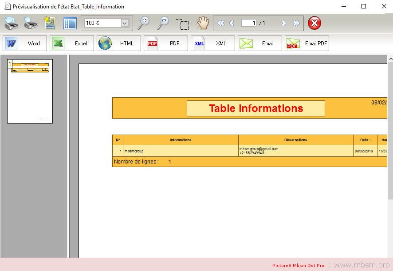This screenshot has height=271, width=393.
Task: Select the hand pan tool
Action: tap(203, 23)
